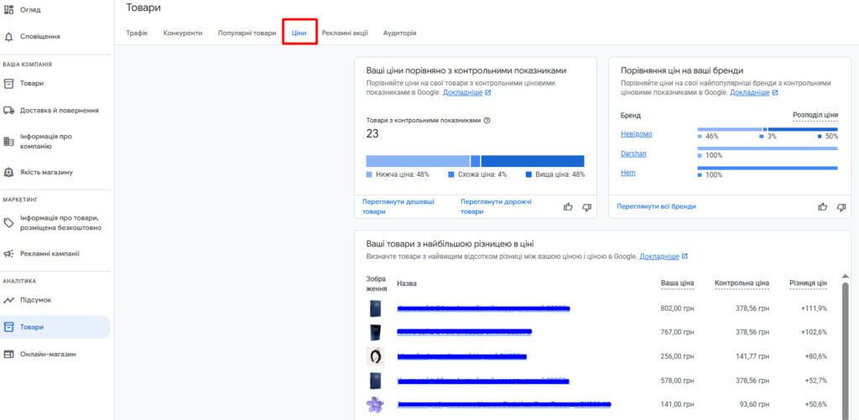Image resolution: width=859 pixels, height=420 pixels.
Task: Click the tag icon for free product listings
Action: tap(8, 223)
